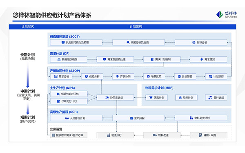Click the 产销协同计划 (S&OP) heading

65,71
